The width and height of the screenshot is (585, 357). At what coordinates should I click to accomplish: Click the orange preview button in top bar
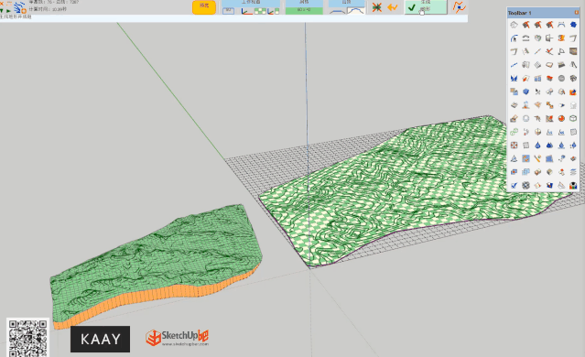pos(204,6)
